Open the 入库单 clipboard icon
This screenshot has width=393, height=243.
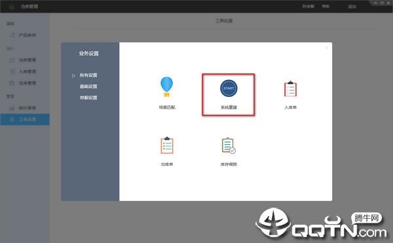pyautogui.click(x=290, y=88)
